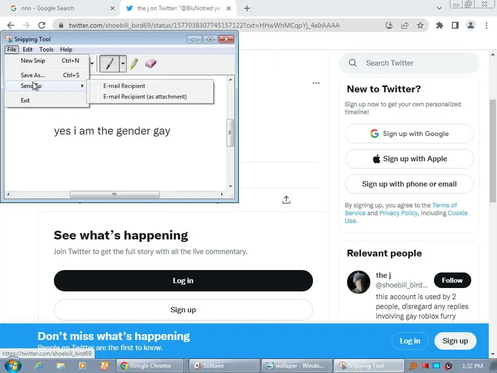Click the install app icon in address bar
Image resolution: width=497 pixels, height=373 pixels.
pyautogui.click(x=389, y=25)
